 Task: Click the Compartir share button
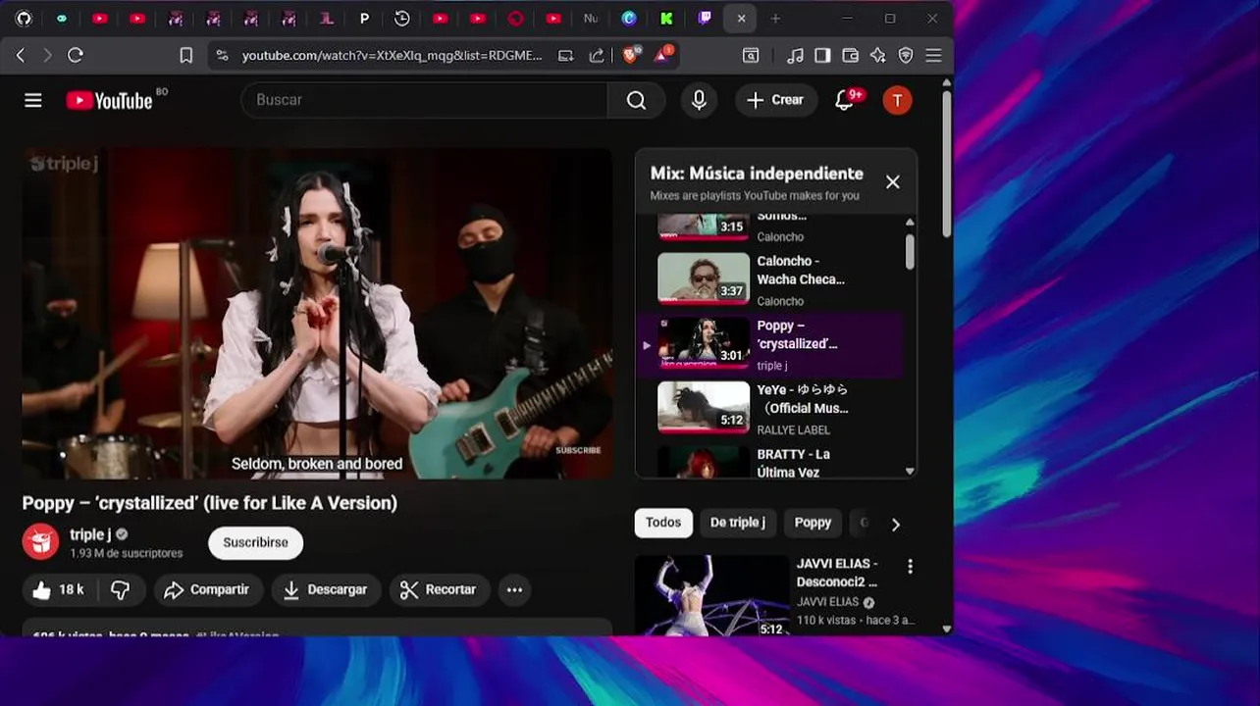click(207, 589)
